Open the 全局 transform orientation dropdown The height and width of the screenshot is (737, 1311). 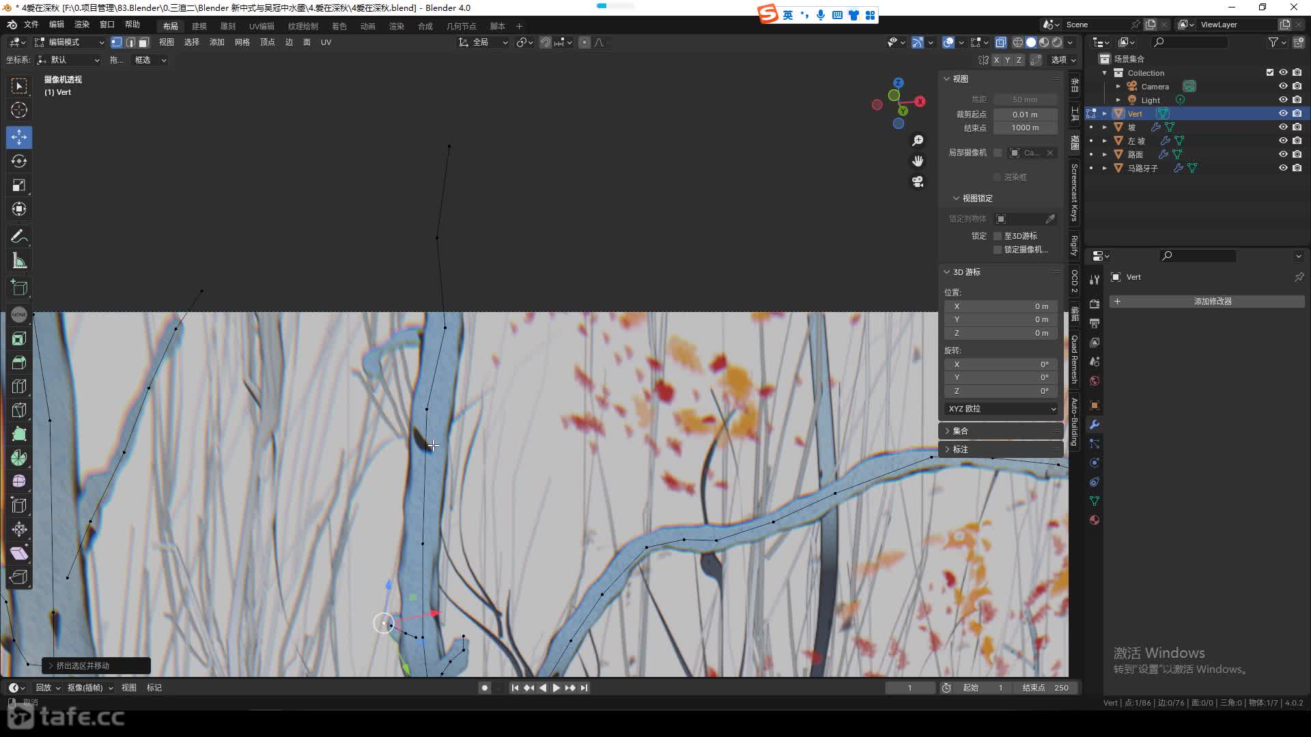click(483, 42)
